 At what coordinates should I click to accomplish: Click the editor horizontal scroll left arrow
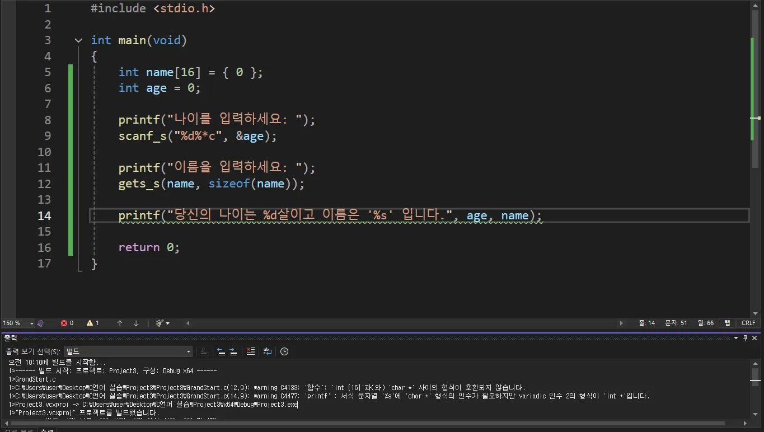coord(188,323)
